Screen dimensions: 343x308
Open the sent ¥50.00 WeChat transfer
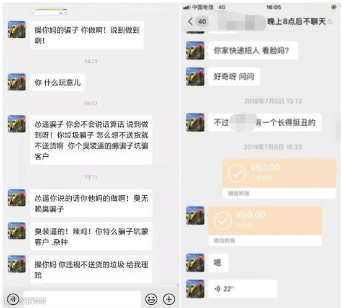click(x=279, y=179)
